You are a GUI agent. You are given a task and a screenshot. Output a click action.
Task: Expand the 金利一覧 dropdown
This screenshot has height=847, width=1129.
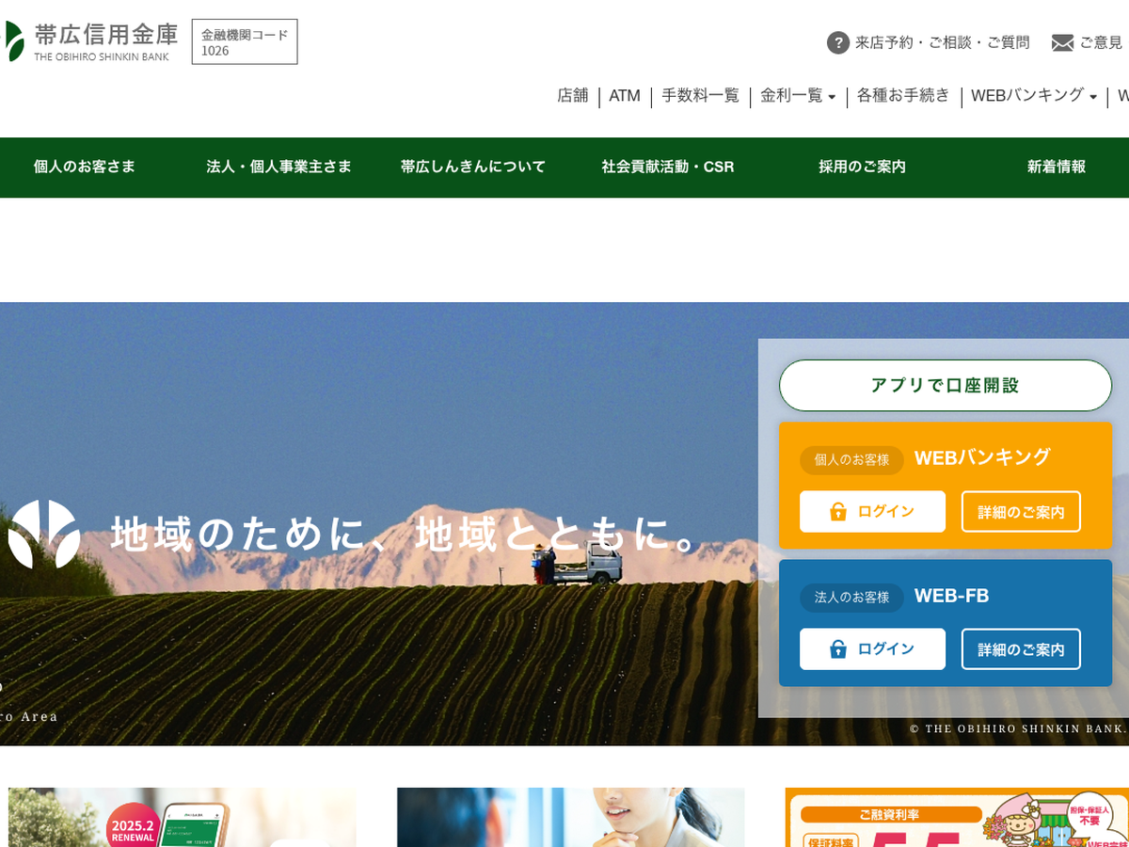798,96
